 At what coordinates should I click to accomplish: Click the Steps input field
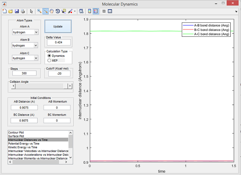tap(24, 73)
